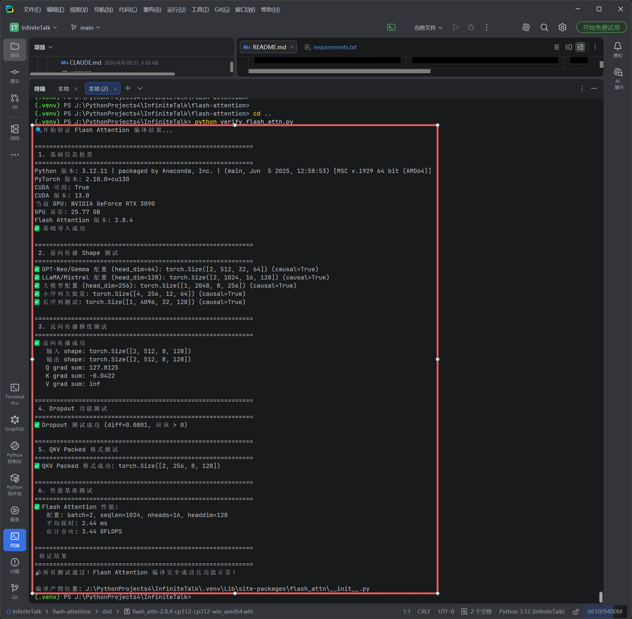
Task: Switch the editor to editor-only view
Action: [x=556, y=47]
